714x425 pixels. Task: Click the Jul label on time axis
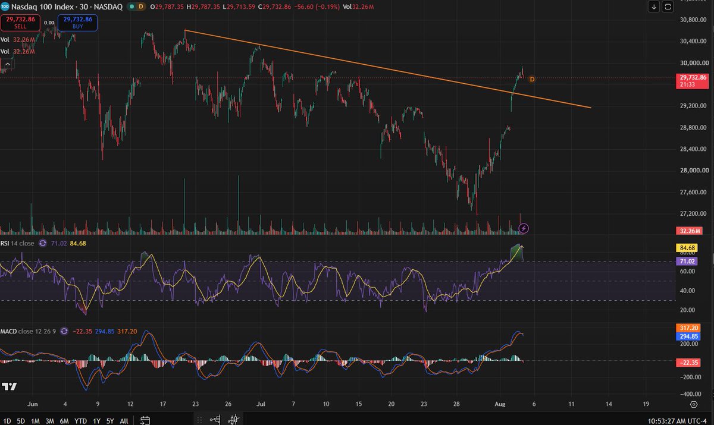tap(261, 404)
